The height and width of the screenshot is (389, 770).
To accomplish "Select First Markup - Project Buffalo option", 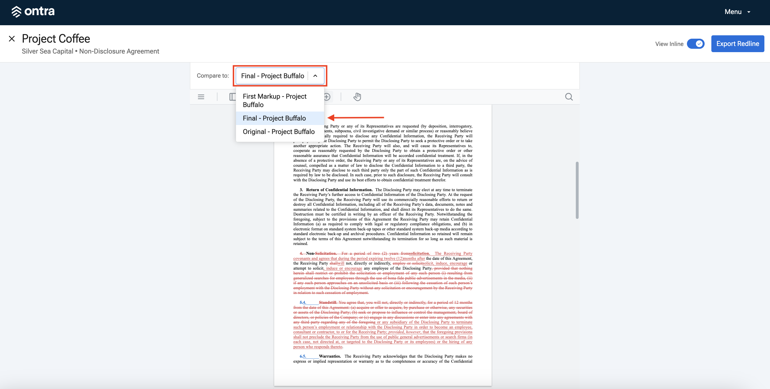I will pos(280,101).
